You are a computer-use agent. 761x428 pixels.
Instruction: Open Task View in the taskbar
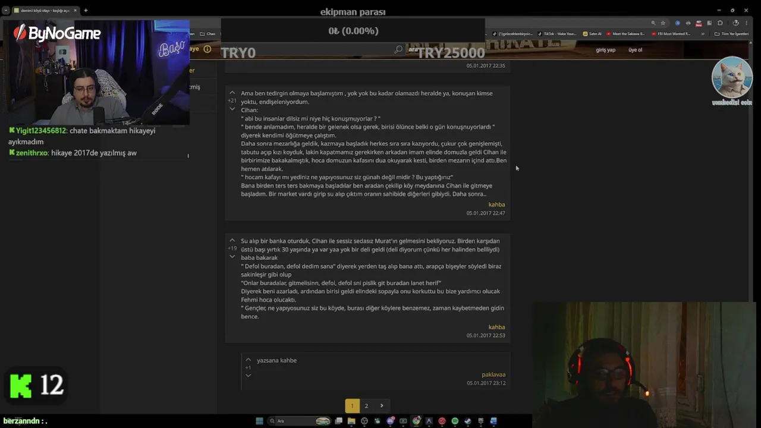(x=338, y=421)
